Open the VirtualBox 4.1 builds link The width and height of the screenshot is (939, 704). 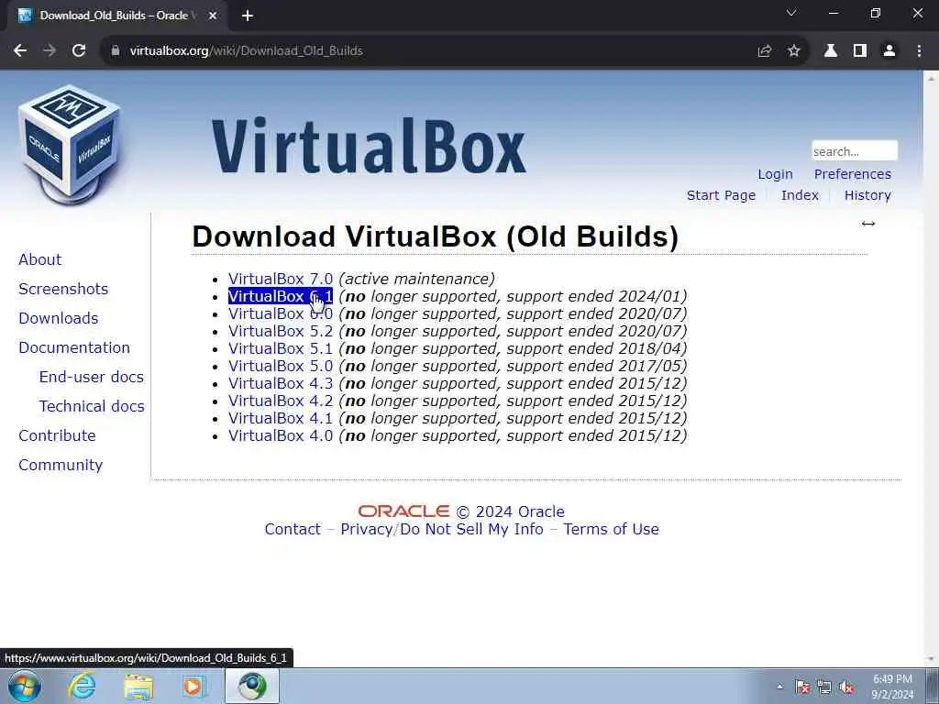pyautogui.click(x=281, y=418)
